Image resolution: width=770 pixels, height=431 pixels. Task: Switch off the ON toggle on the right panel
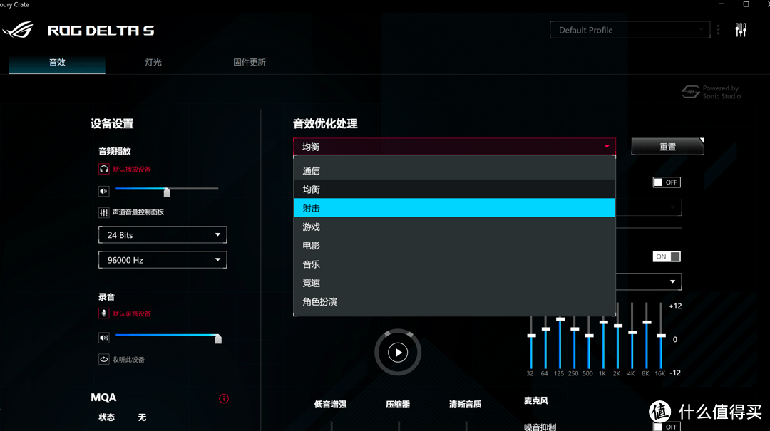point(667,256)
